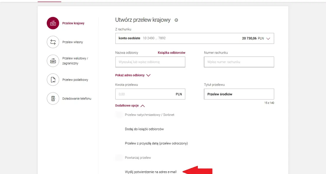Viewport: 326px width, 174px height.
Task: Select Doładowanie telefonu option
Action: point(77,98)
